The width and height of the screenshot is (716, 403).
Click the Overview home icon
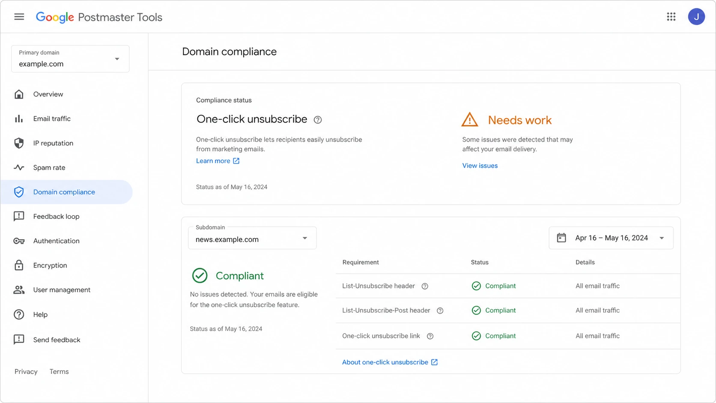point(19,94)
